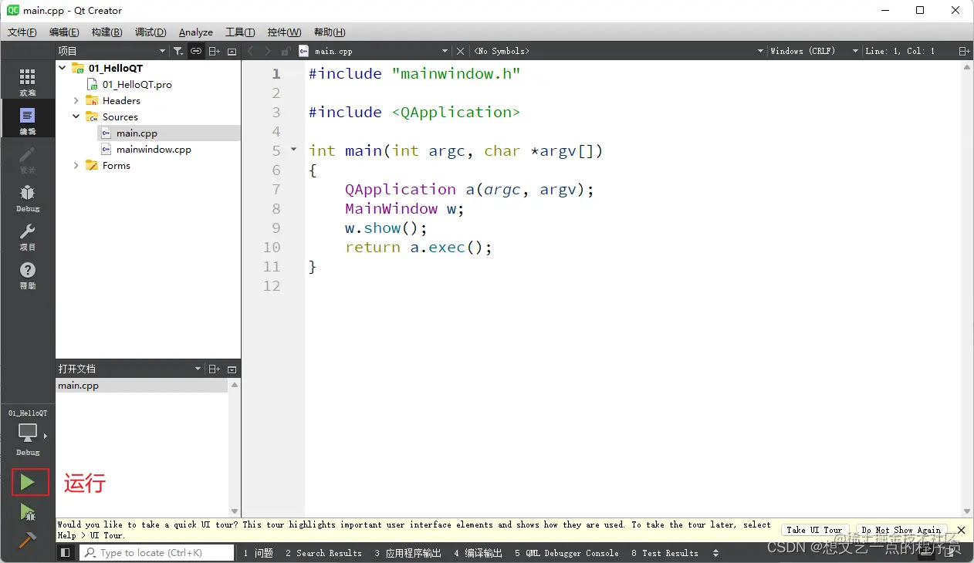Image resolution: width=974 pixels, height=563 pixels.
Task: Select mainwindow.cpp in project tree
Action: coord(154,149)
